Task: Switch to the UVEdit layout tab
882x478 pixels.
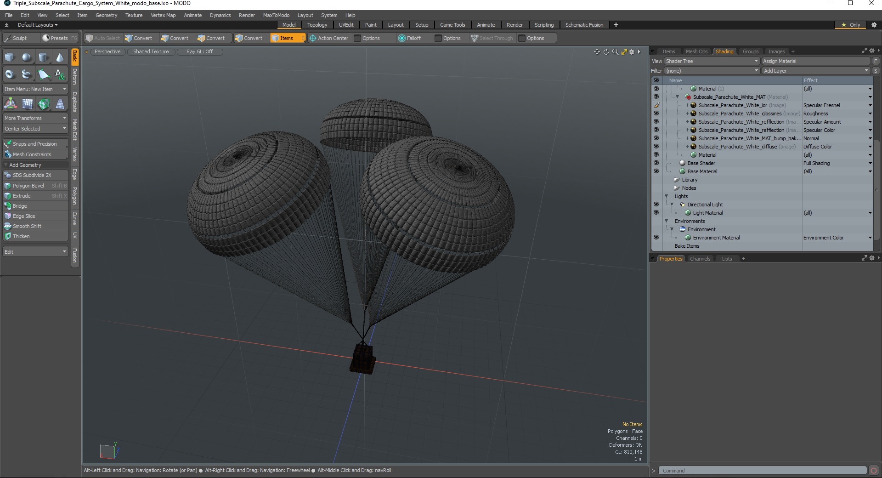Action: pyautogui.click(x=346, y=25)
